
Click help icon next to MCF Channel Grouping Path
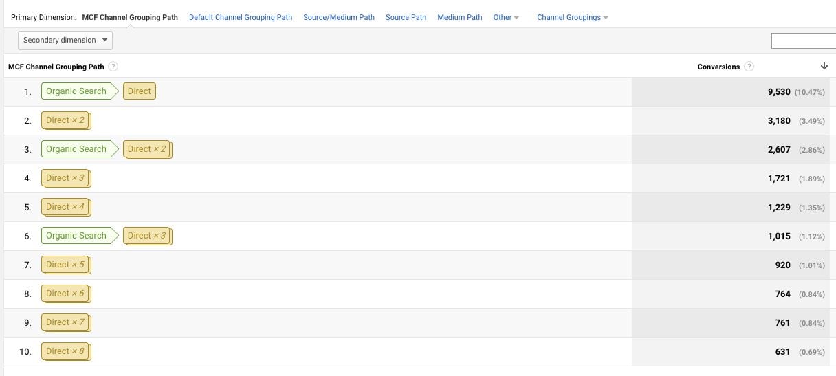[113, 67]
